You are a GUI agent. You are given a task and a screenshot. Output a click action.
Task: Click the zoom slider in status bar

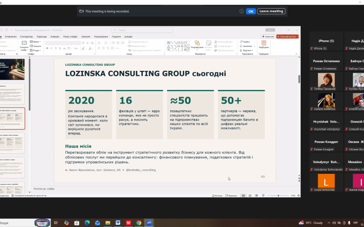click(x=278, y=196)
